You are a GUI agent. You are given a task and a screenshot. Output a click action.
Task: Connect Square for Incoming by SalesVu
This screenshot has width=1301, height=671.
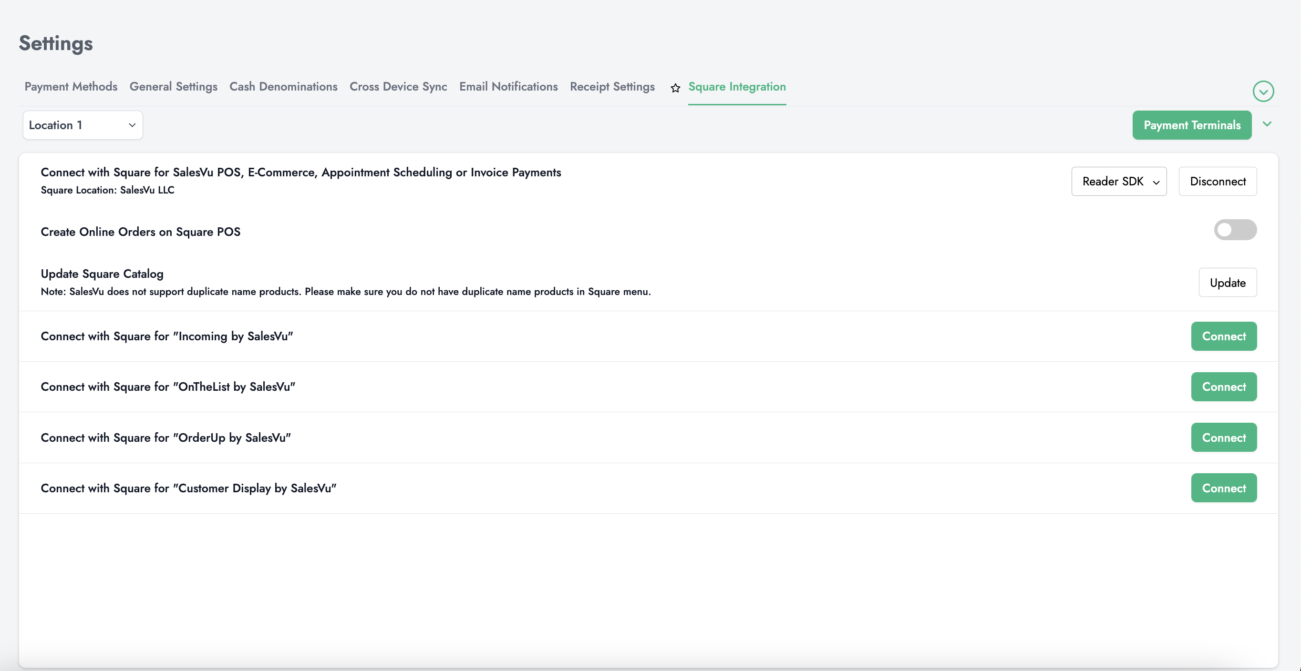click(1223, 336)
